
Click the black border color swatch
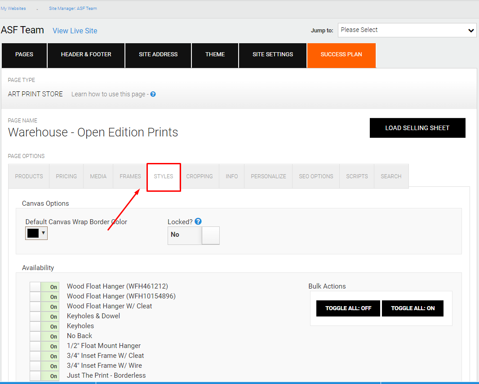tap(33, 233)
